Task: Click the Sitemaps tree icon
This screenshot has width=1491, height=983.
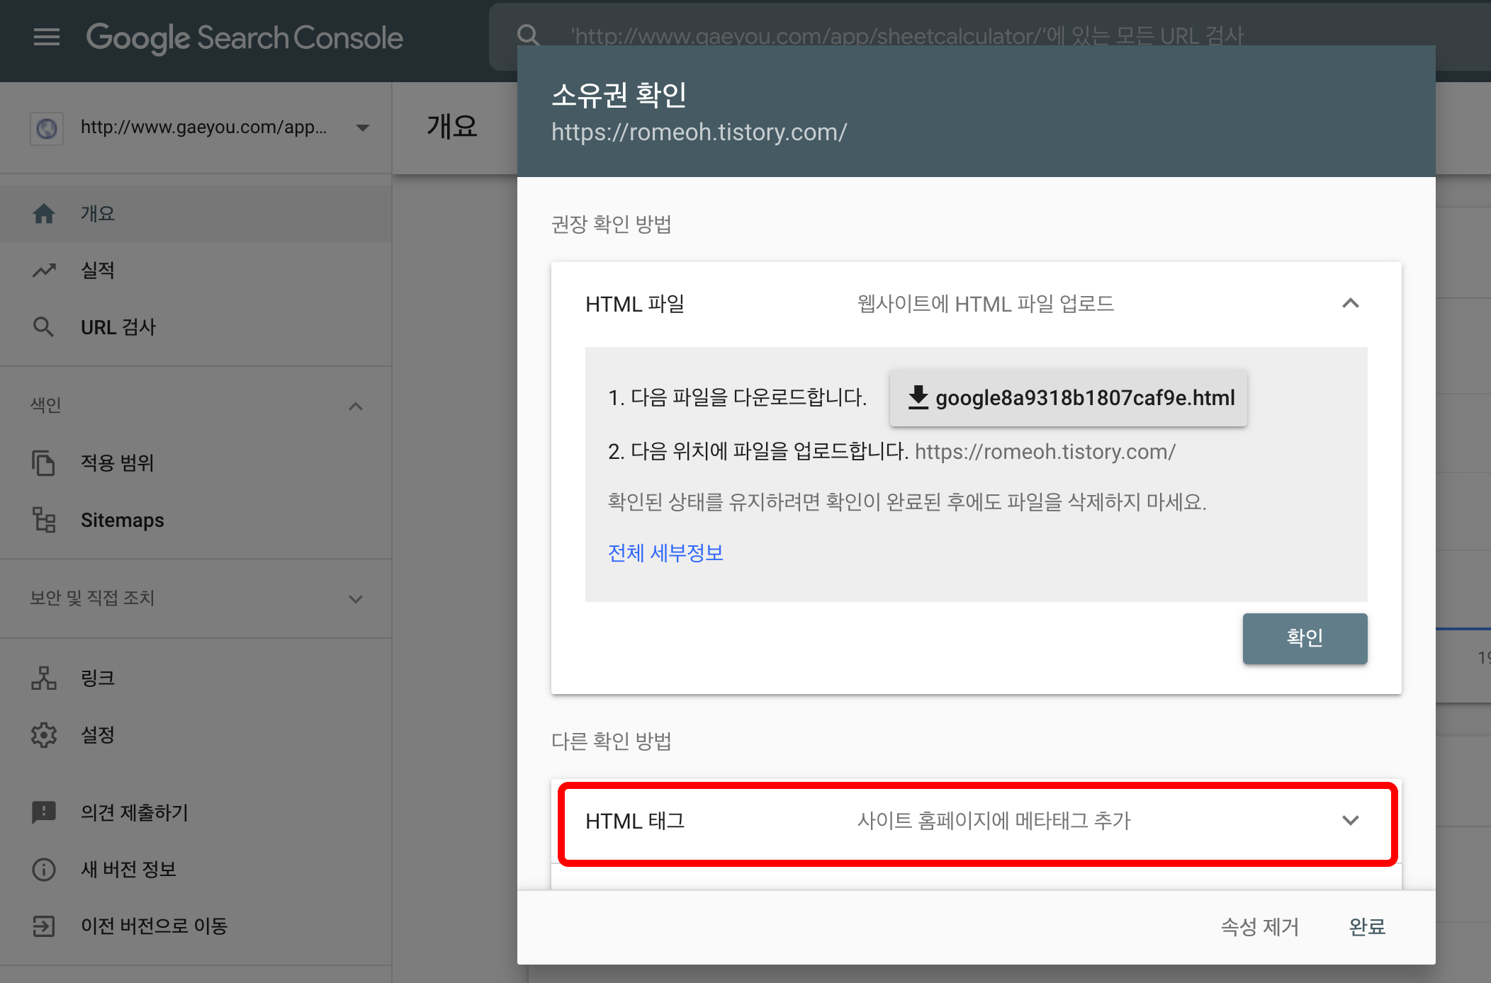Action: [44, 520]
